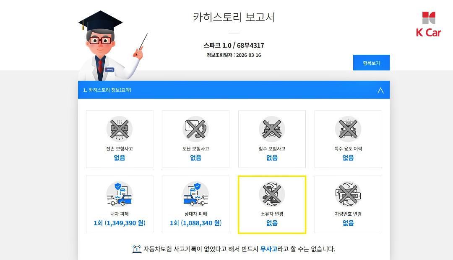Click 없음 under 차량번호 변경
This screenshot has width=453, height=260.
(348, 223)
